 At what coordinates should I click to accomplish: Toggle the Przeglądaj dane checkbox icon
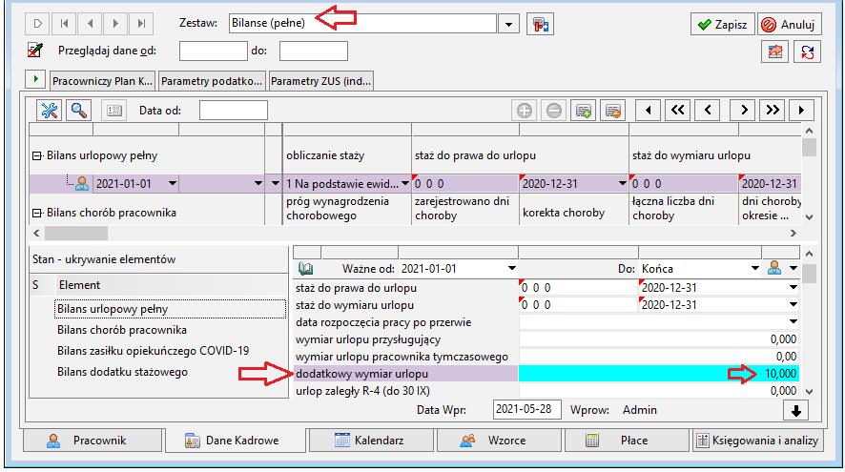(35, 51)
